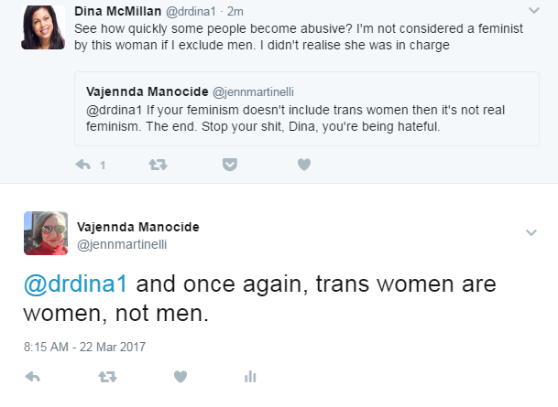
Task: Open more options chevron on Vajennda's tweet
Action: [531, 232]
